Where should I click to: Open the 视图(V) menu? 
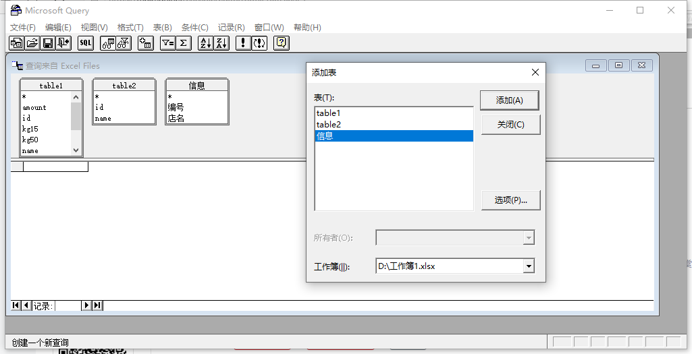click(94, 28)
